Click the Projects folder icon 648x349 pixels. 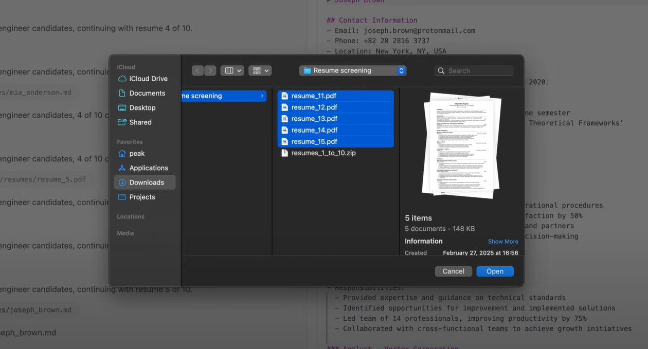pyautogui.click(x=122, y=197)
